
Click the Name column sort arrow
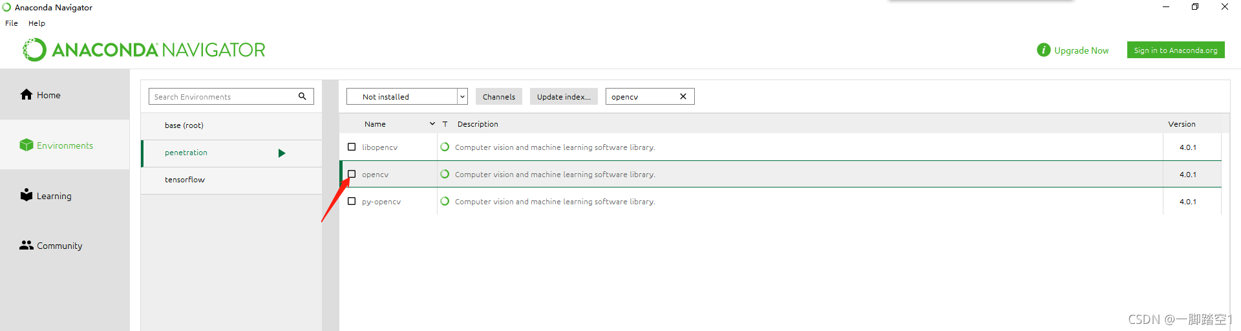tap(432, 123)
